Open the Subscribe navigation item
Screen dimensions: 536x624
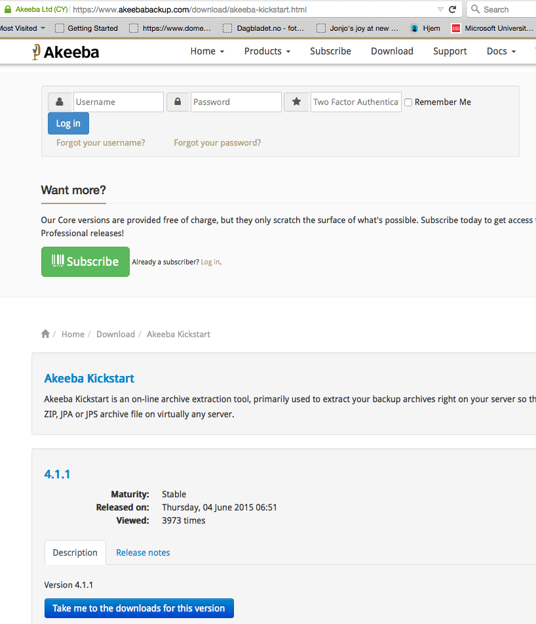click(x=331, y=51)
